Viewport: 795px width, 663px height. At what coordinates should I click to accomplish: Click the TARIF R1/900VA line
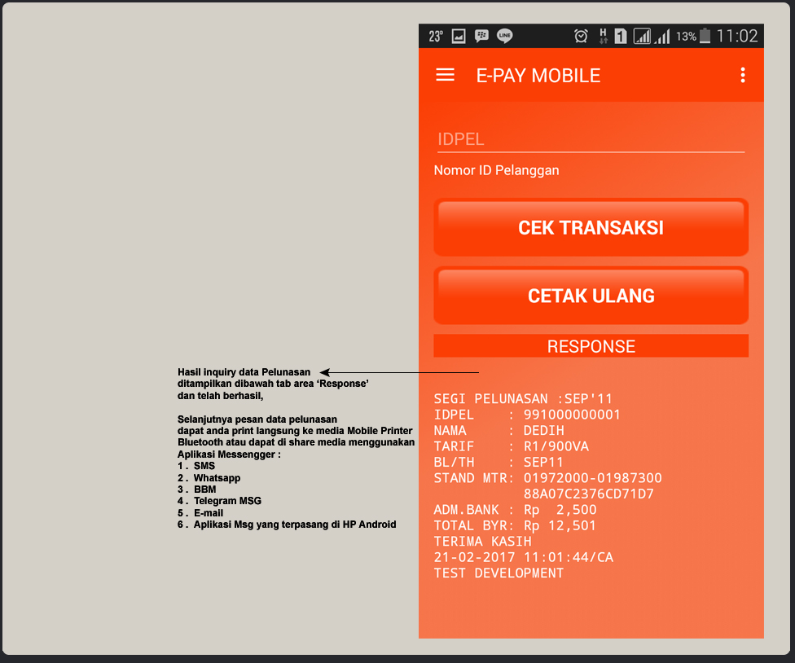[511, 446]
